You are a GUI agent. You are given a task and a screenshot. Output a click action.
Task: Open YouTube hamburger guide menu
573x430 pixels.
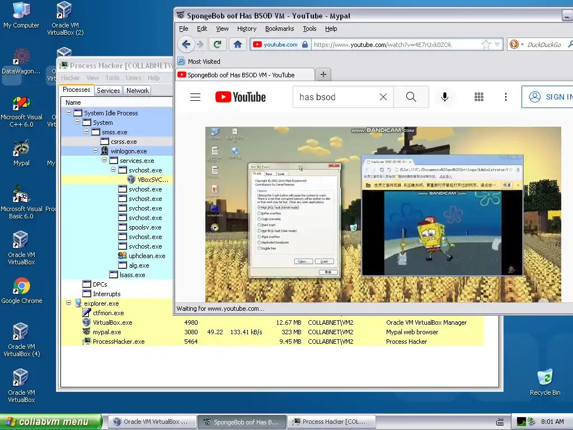coord(195,97)
